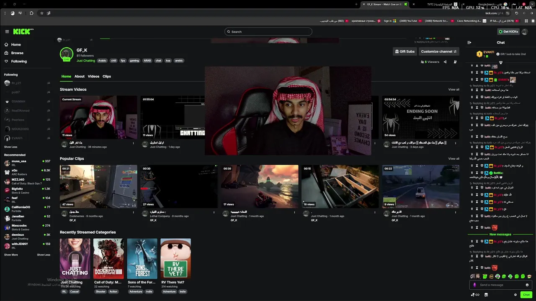Open the emoji picker in message box

pos(527,285)
